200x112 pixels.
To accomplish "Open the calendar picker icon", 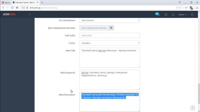I will click(111, 28).
